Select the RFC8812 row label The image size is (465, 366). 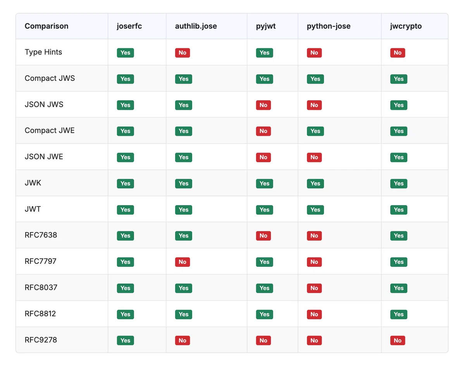click(40, 314)
